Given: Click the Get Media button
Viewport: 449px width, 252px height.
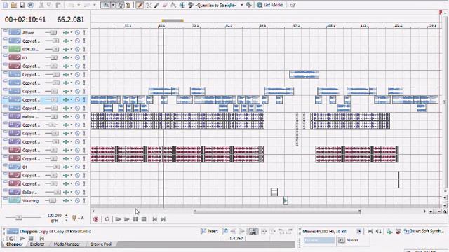Looking at the screenshot, I should (270, 5).
